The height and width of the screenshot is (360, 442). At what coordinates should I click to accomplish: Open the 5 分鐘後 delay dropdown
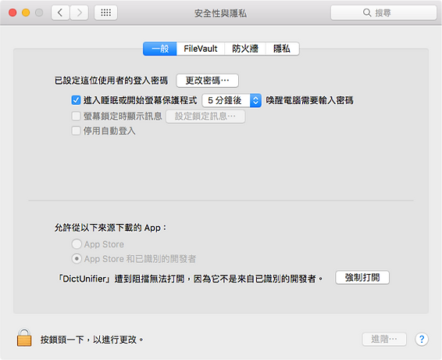click(232, 100)
